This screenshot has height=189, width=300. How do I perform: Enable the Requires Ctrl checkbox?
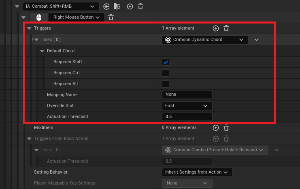[x=166, y=73]
